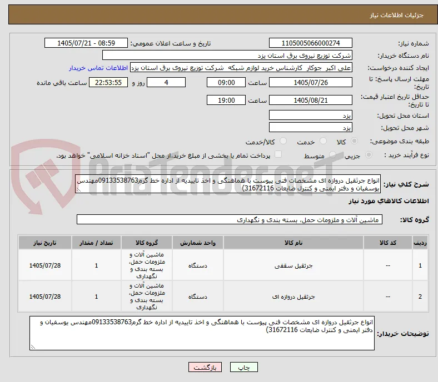The image size is (438, 382).
Task: Click the جرثقیل دروازه ای item name cell
Action: (x=293, y=296)
